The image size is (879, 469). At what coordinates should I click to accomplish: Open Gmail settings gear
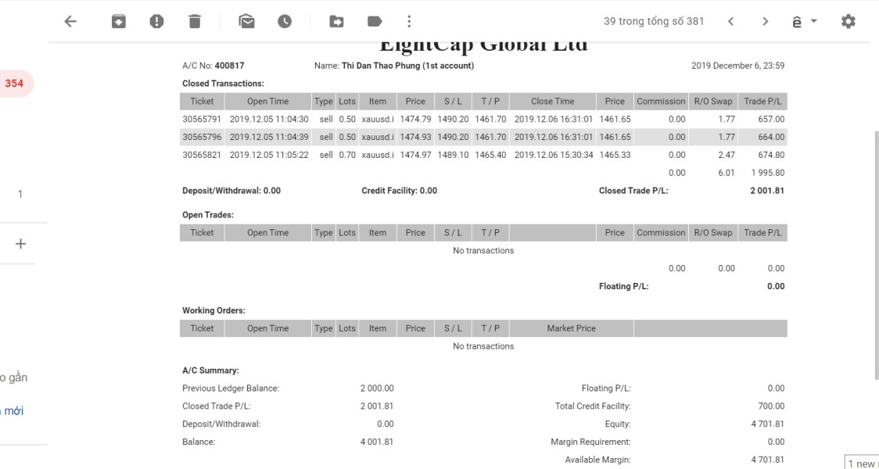point(849,22)
